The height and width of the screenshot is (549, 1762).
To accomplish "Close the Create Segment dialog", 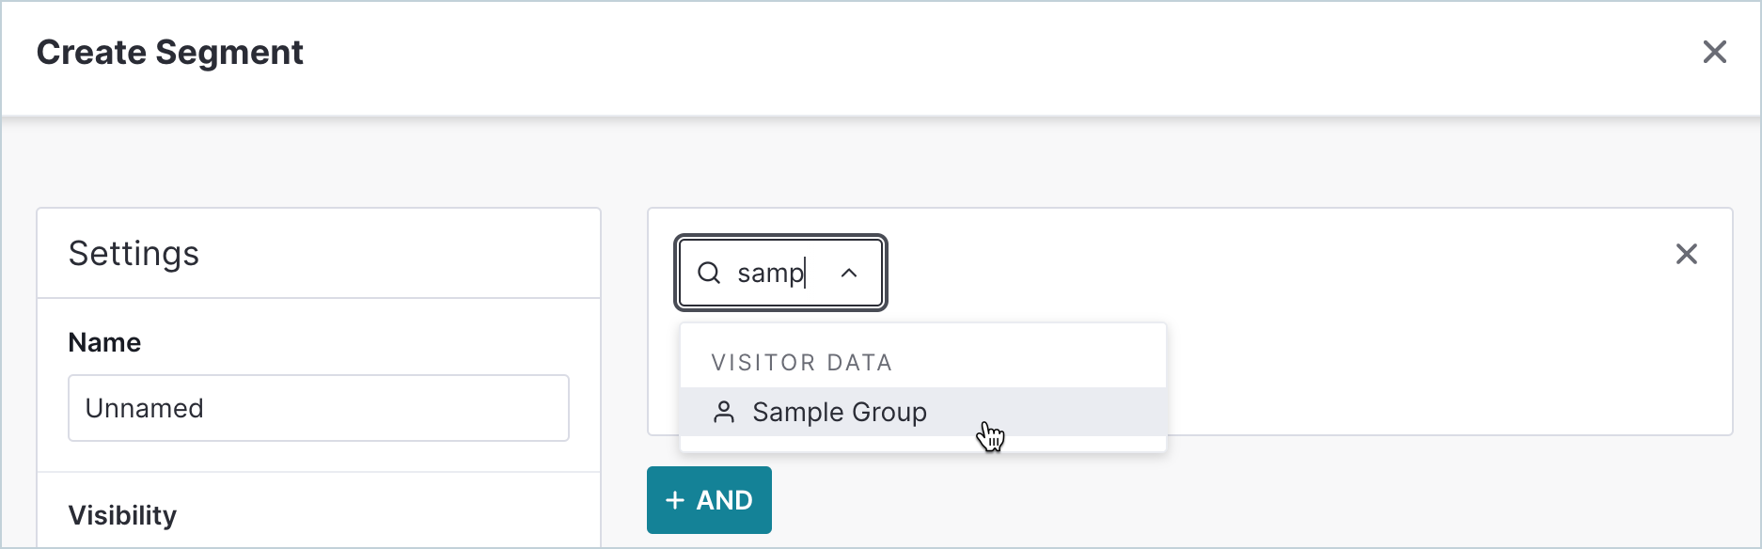I will tap(1714, 52).
